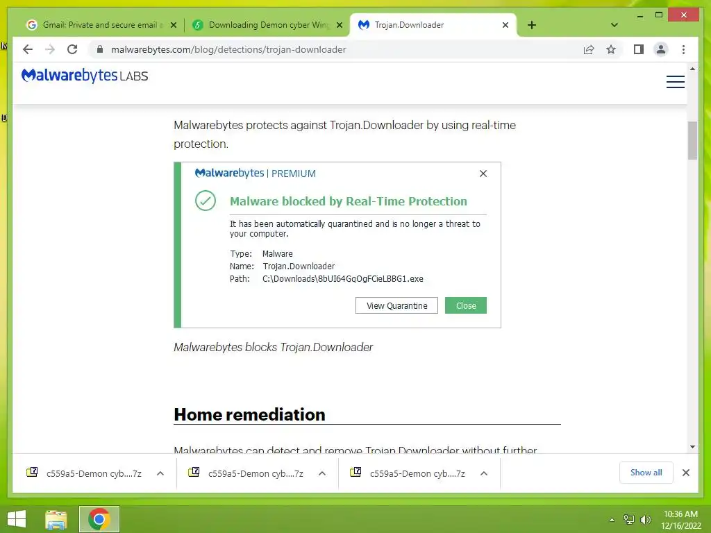Open the Windows Start menu
The width and height of the screenshot is (711, 533).
17,519
